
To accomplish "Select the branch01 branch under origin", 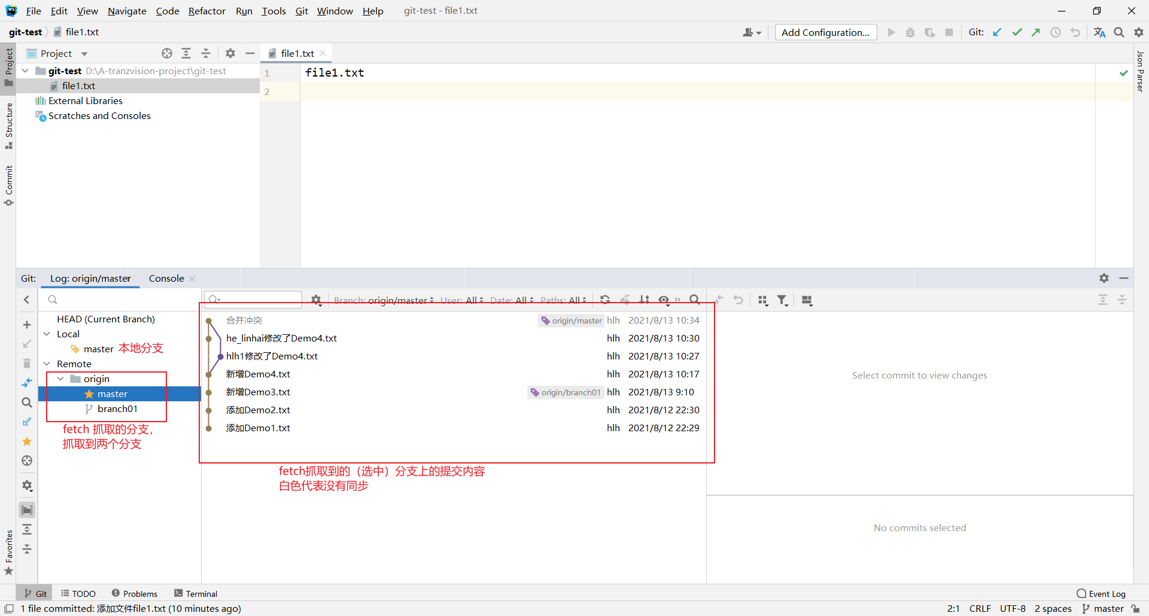I will click(116, 409).
